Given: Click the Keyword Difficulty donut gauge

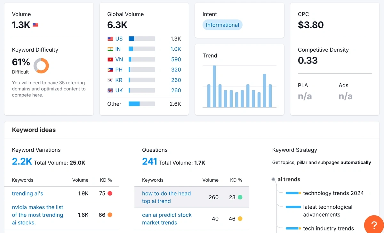Looking at the screenshot, I should pos(41,66).
